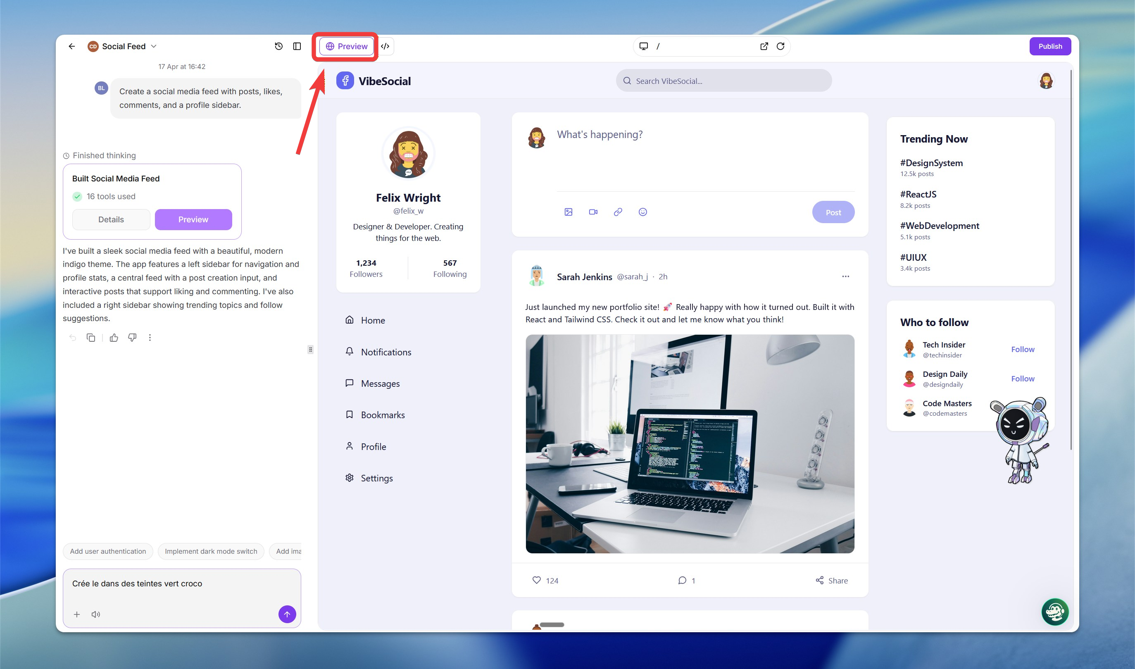Send the prompt with the arrow button

287,614
